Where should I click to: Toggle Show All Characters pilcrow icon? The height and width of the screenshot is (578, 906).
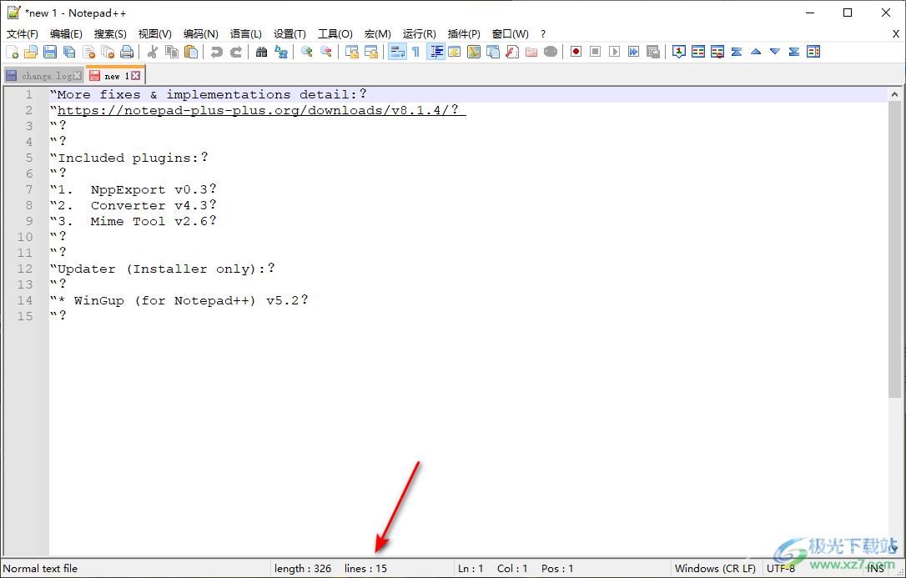pos(416,52)
